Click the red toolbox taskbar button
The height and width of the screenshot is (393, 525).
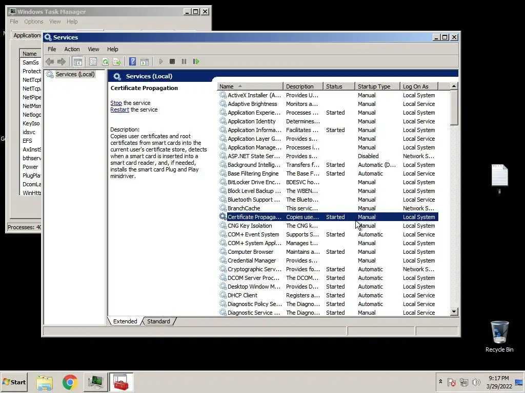click(x=121, y=382)
